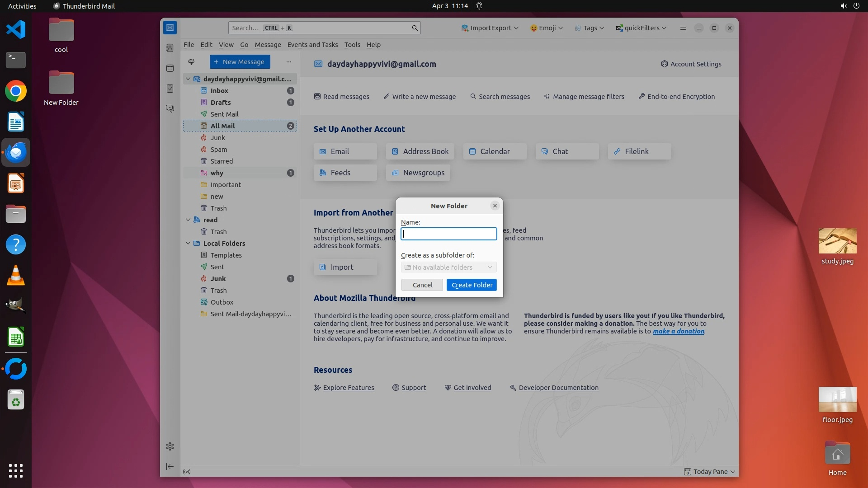Viewport: 868px width, 488px height.
Task: Open the Chat space icon
Action: tap(170, 109)
